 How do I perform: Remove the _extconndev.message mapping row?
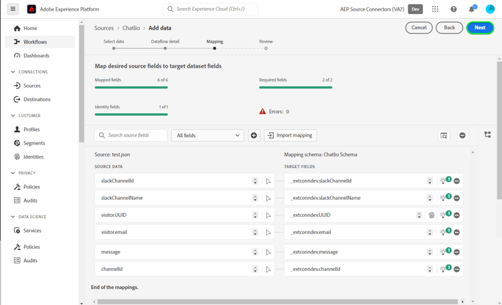click(x=457, y=253)
